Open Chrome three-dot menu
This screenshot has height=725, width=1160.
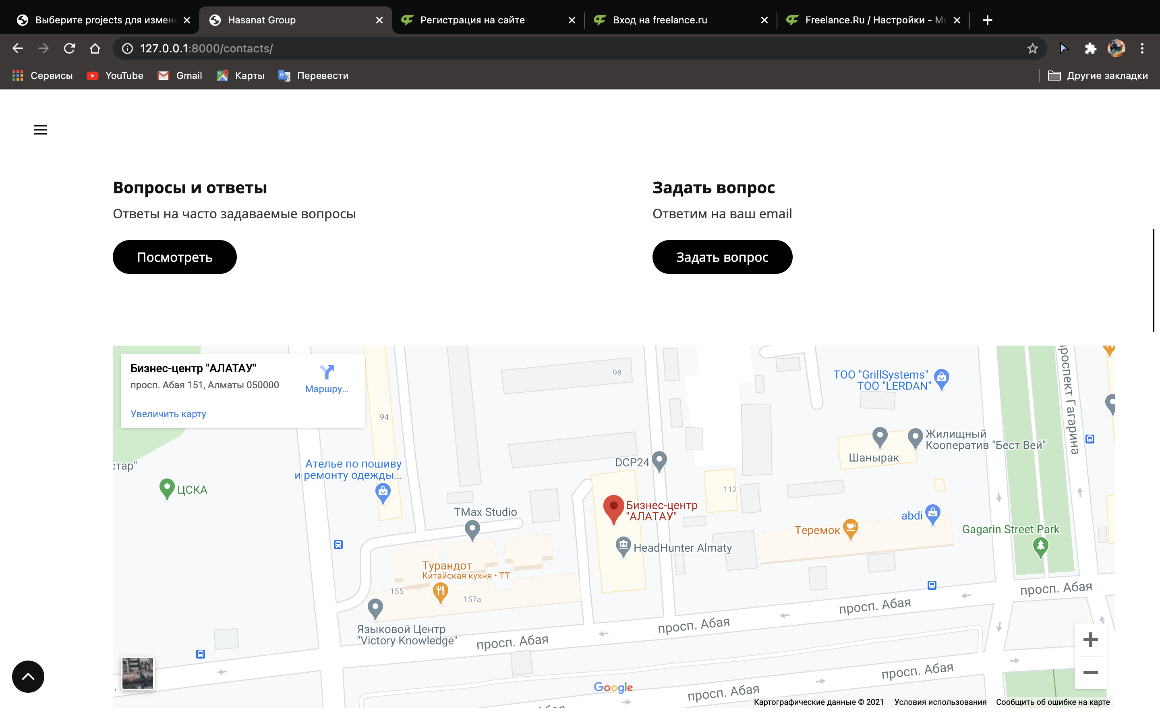[x=1142, y=48]
